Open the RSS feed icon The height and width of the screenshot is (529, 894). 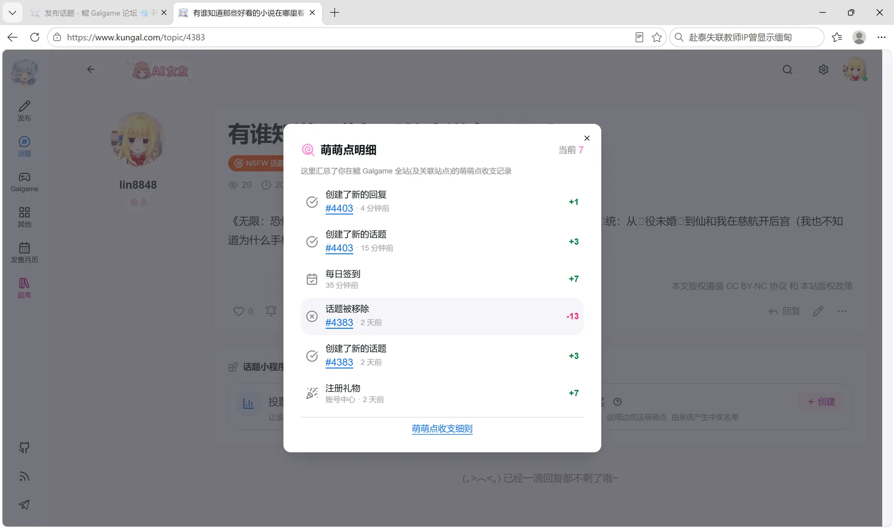click(24, 476)
